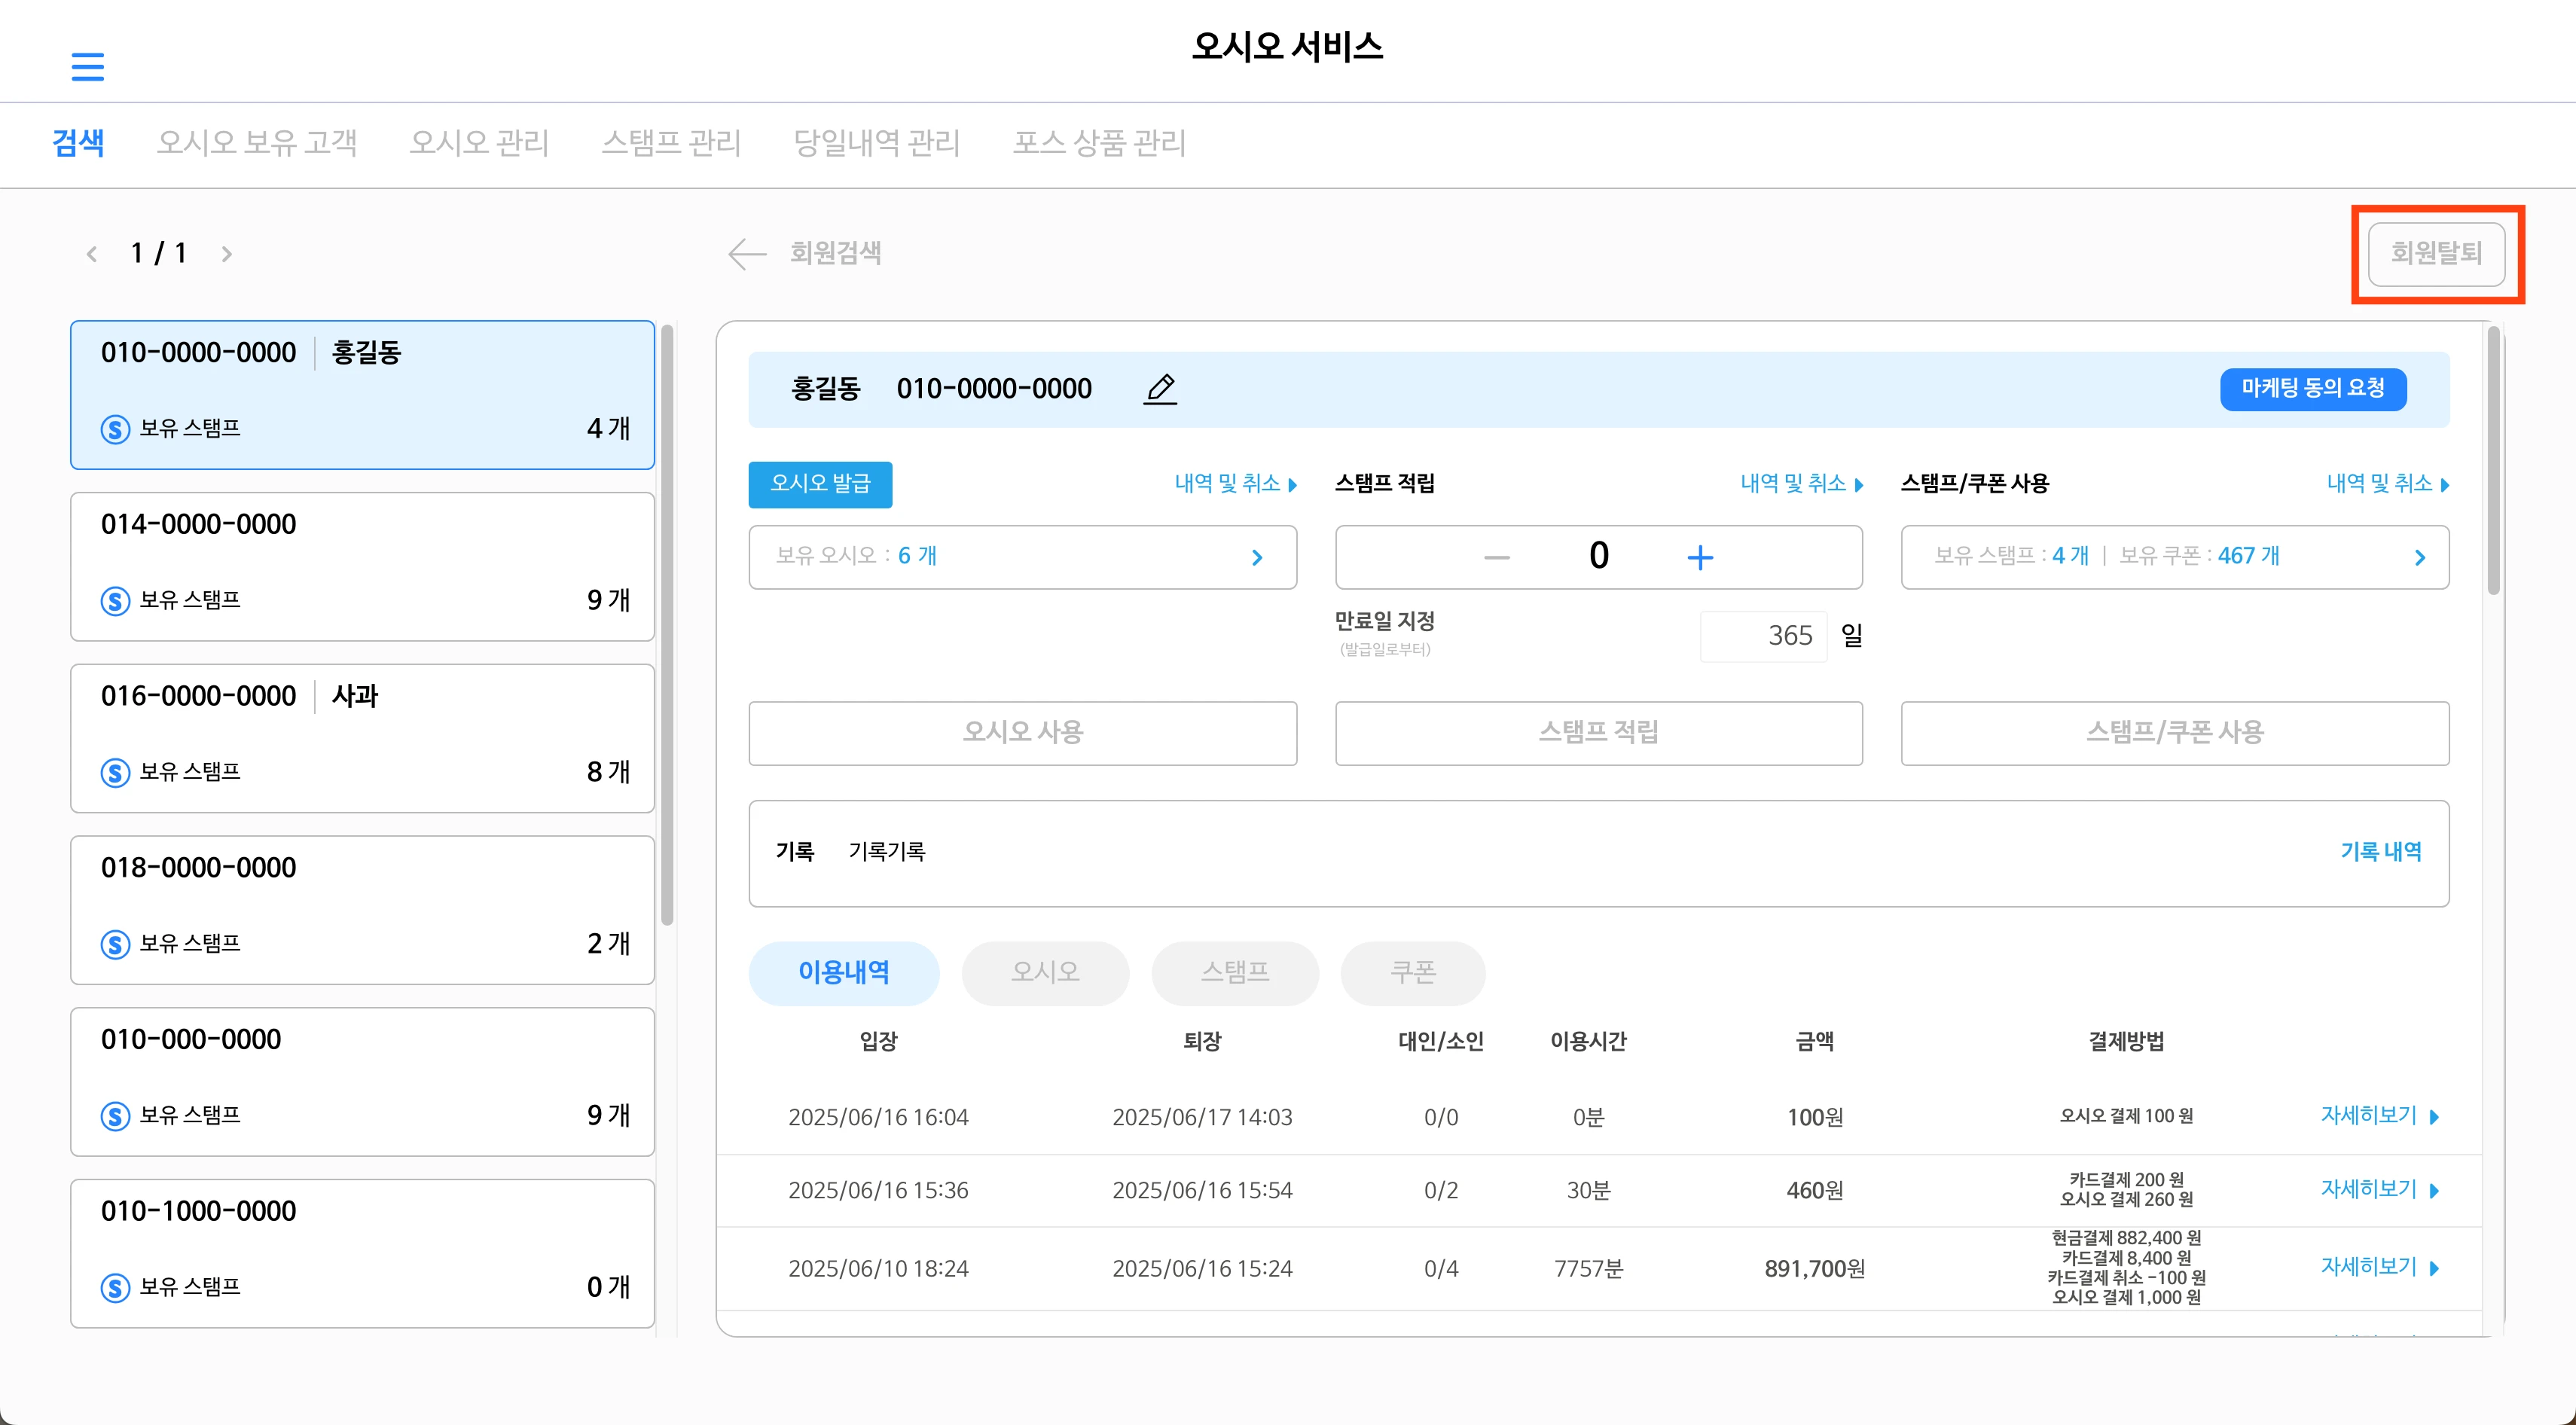This screenshot has width=2576, height=1425.
Task: Open the 기록 내역 link
Action: pyautogui.click(x=2380, y=852)
